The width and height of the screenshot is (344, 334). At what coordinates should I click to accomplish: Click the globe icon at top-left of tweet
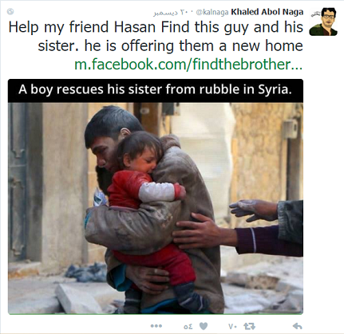[10, 11]
